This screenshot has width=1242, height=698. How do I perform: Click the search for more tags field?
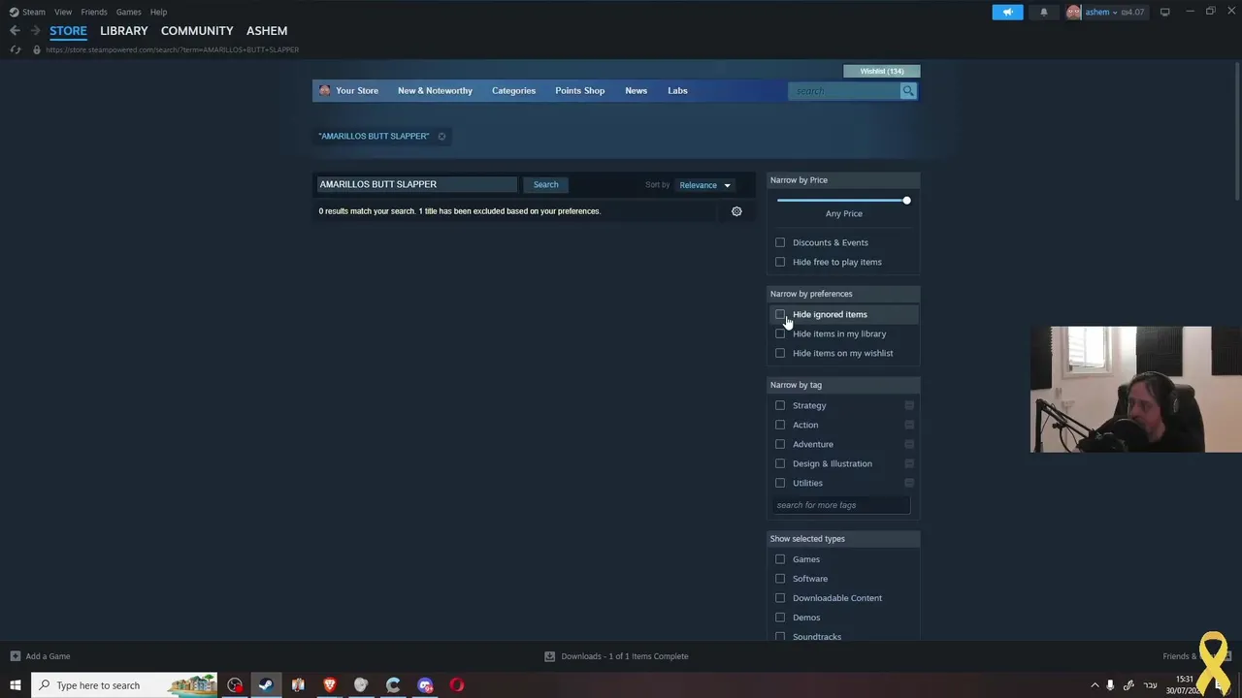tap(841, 505)
